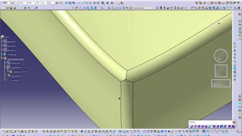Fit All In from the View toolbar

(234, 47)
